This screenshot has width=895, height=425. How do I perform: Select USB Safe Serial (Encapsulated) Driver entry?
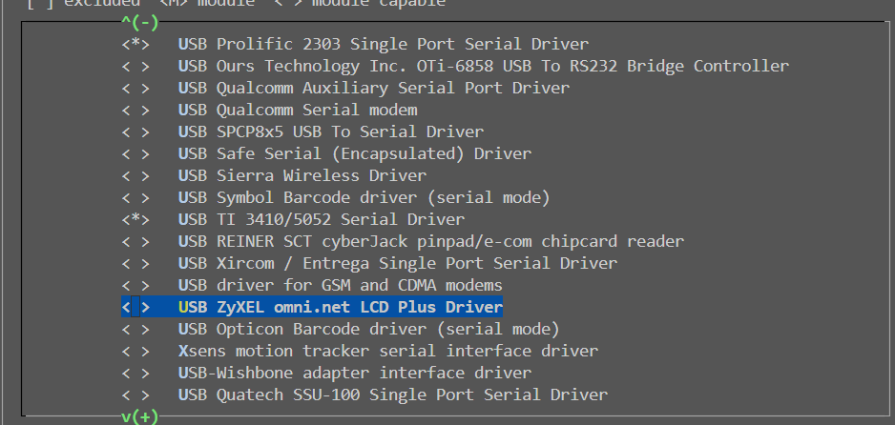[x=355, y=153]
